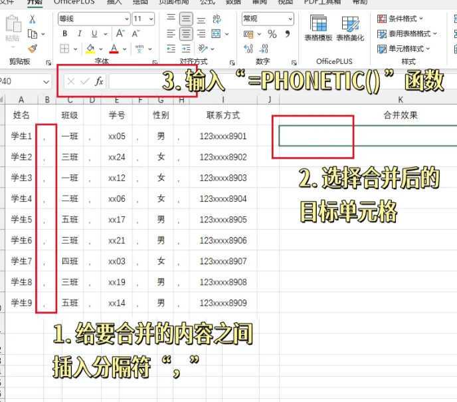Click the Increase Indent icon

(x=186, y=49)
